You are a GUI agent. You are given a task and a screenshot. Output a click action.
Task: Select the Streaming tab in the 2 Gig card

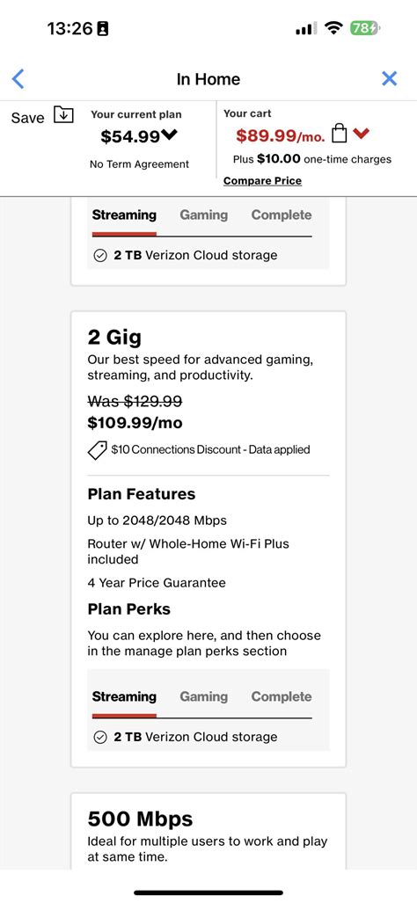pos(124,697)
